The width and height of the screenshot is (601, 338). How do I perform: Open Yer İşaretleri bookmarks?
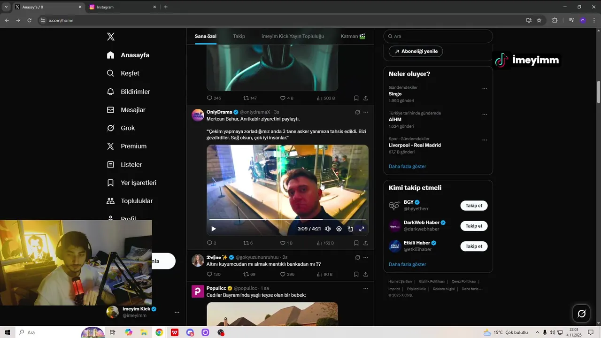(x=131, y=183)
